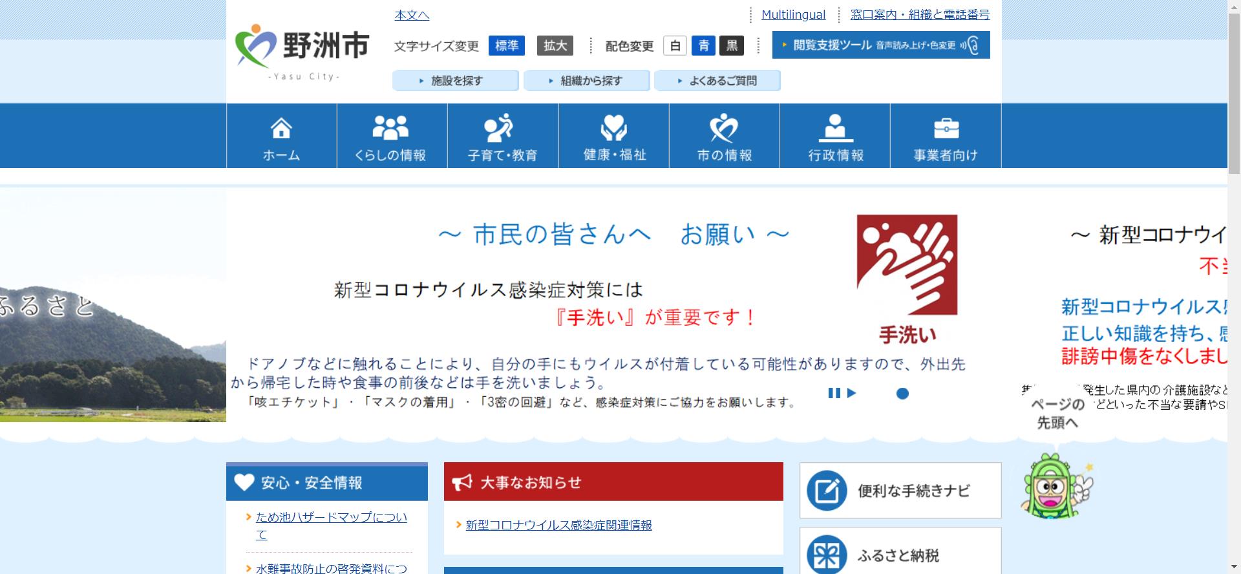Open ふるさと納税 banner
The height and width of the screenshot is (574, 1241).
pyautogui.click(x=900, y=551)
